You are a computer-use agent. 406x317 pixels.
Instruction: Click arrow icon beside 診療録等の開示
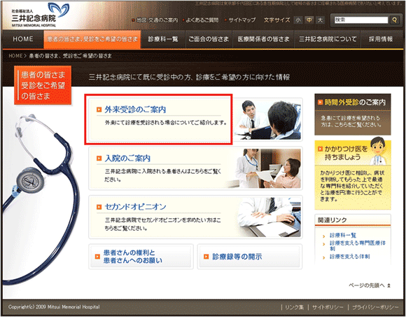(206, 257)
